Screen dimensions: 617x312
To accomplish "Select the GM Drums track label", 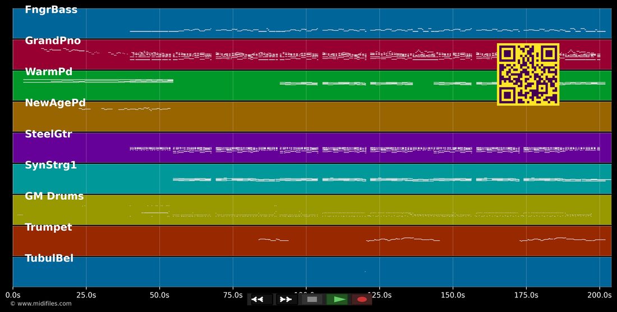I will [54, 196].
